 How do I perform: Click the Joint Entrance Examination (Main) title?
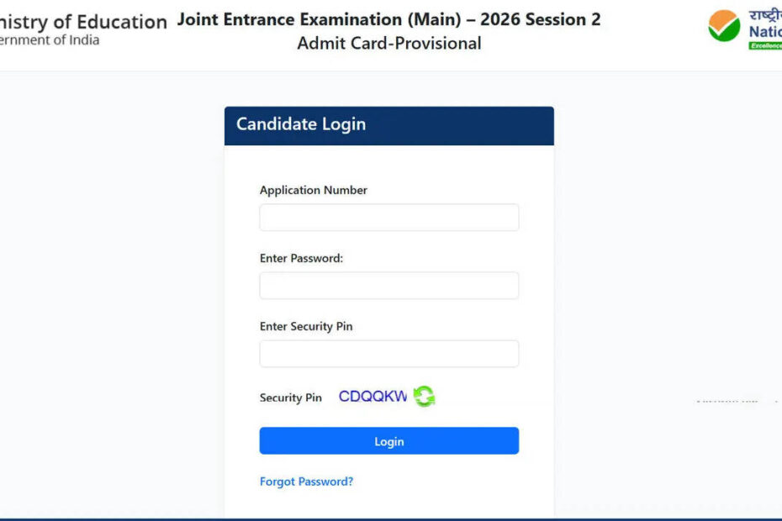point(388,19)
